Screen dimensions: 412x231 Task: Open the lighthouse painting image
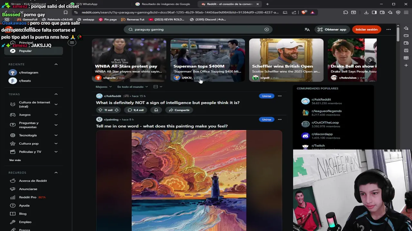(189, 180)
